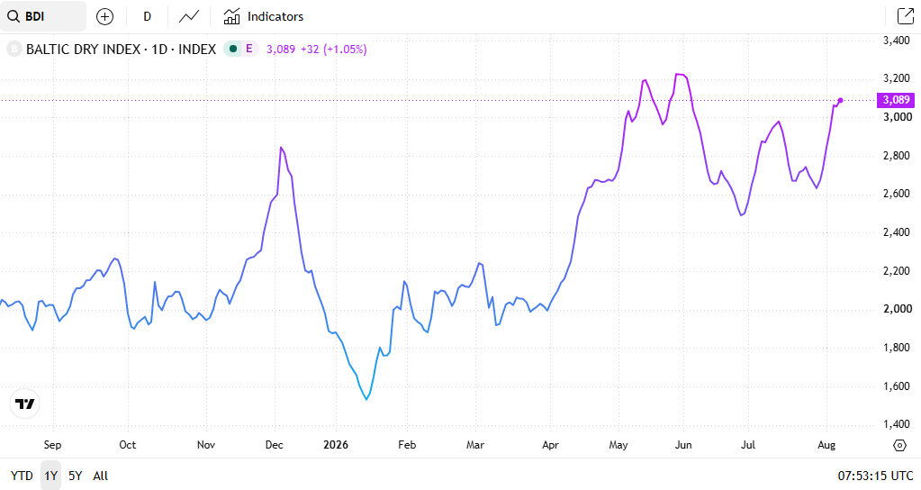Click the +32 (+1.05%) change value
The image size is (921, 490).
[334, 50]
